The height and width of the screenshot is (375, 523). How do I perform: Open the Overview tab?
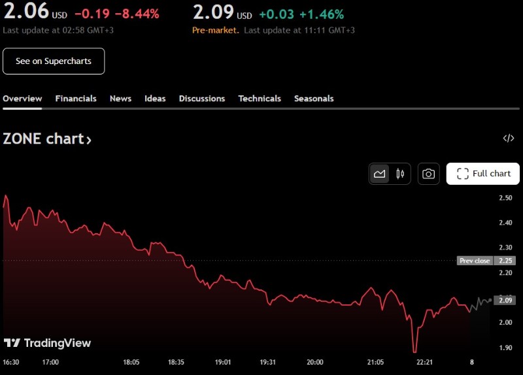tap(22, 99)
